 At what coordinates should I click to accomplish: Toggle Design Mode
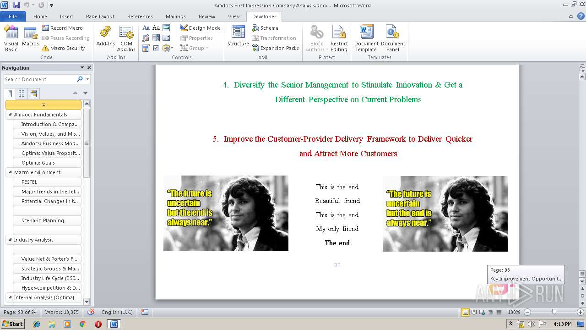point(200,28)
